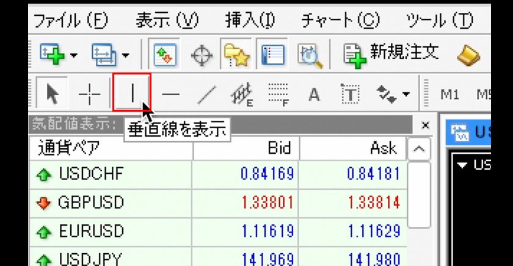Activate the crosshair cursor tool
Viewport: 513px width, 266px height.
[x=90, y=94]
